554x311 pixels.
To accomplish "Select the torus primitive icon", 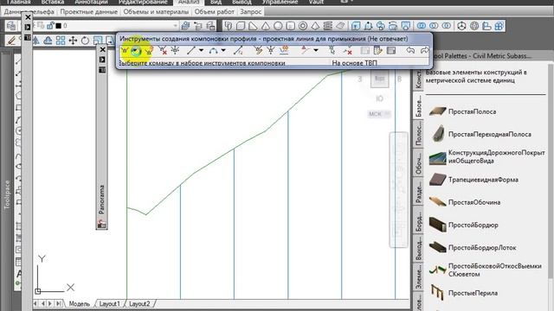I will tap(303, 26).
